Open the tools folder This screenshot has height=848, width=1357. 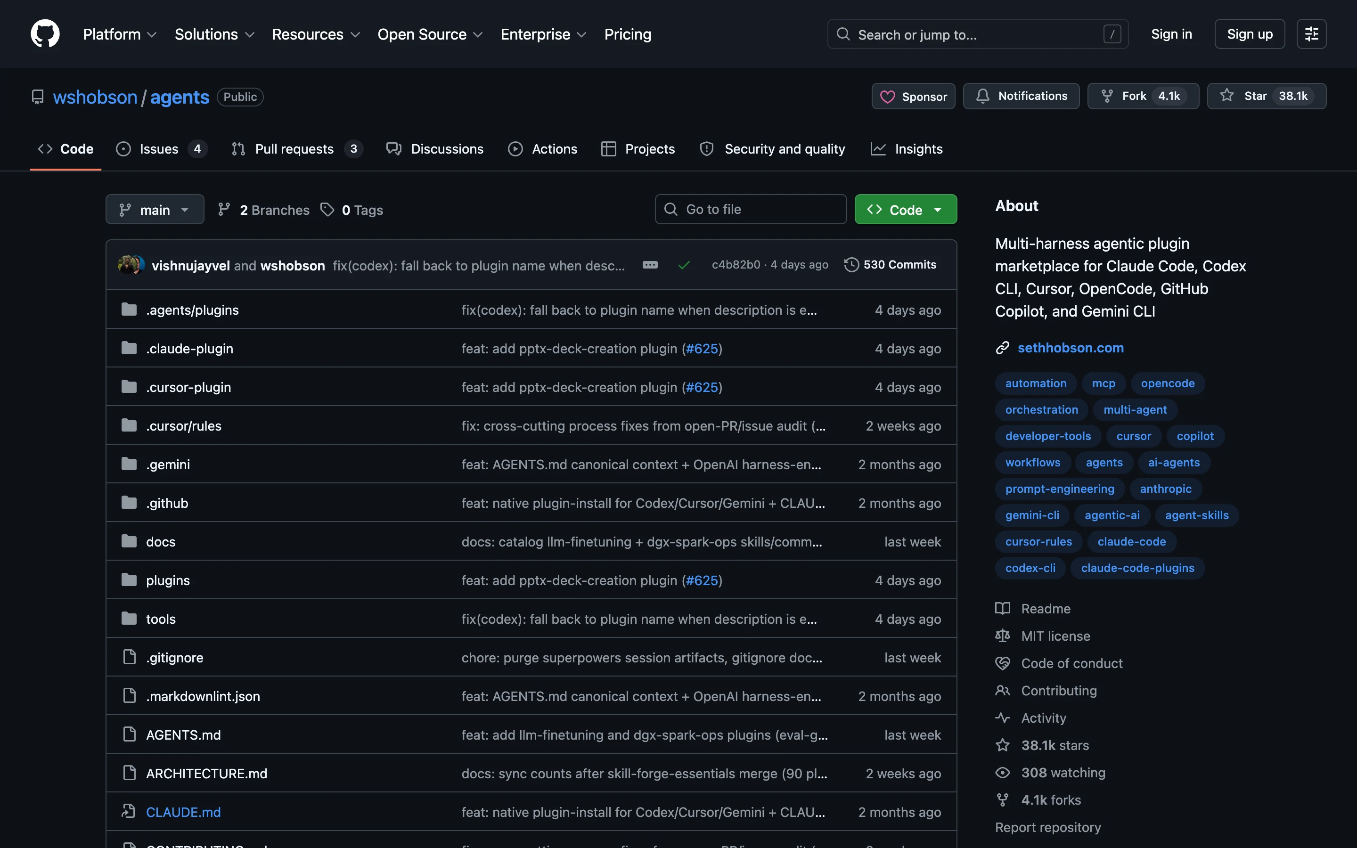coord(160,619)
